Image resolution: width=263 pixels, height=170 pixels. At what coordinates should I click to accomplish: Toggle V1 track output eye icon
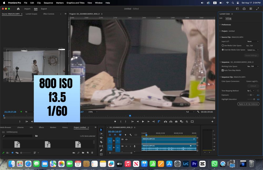tap(126, 139)
